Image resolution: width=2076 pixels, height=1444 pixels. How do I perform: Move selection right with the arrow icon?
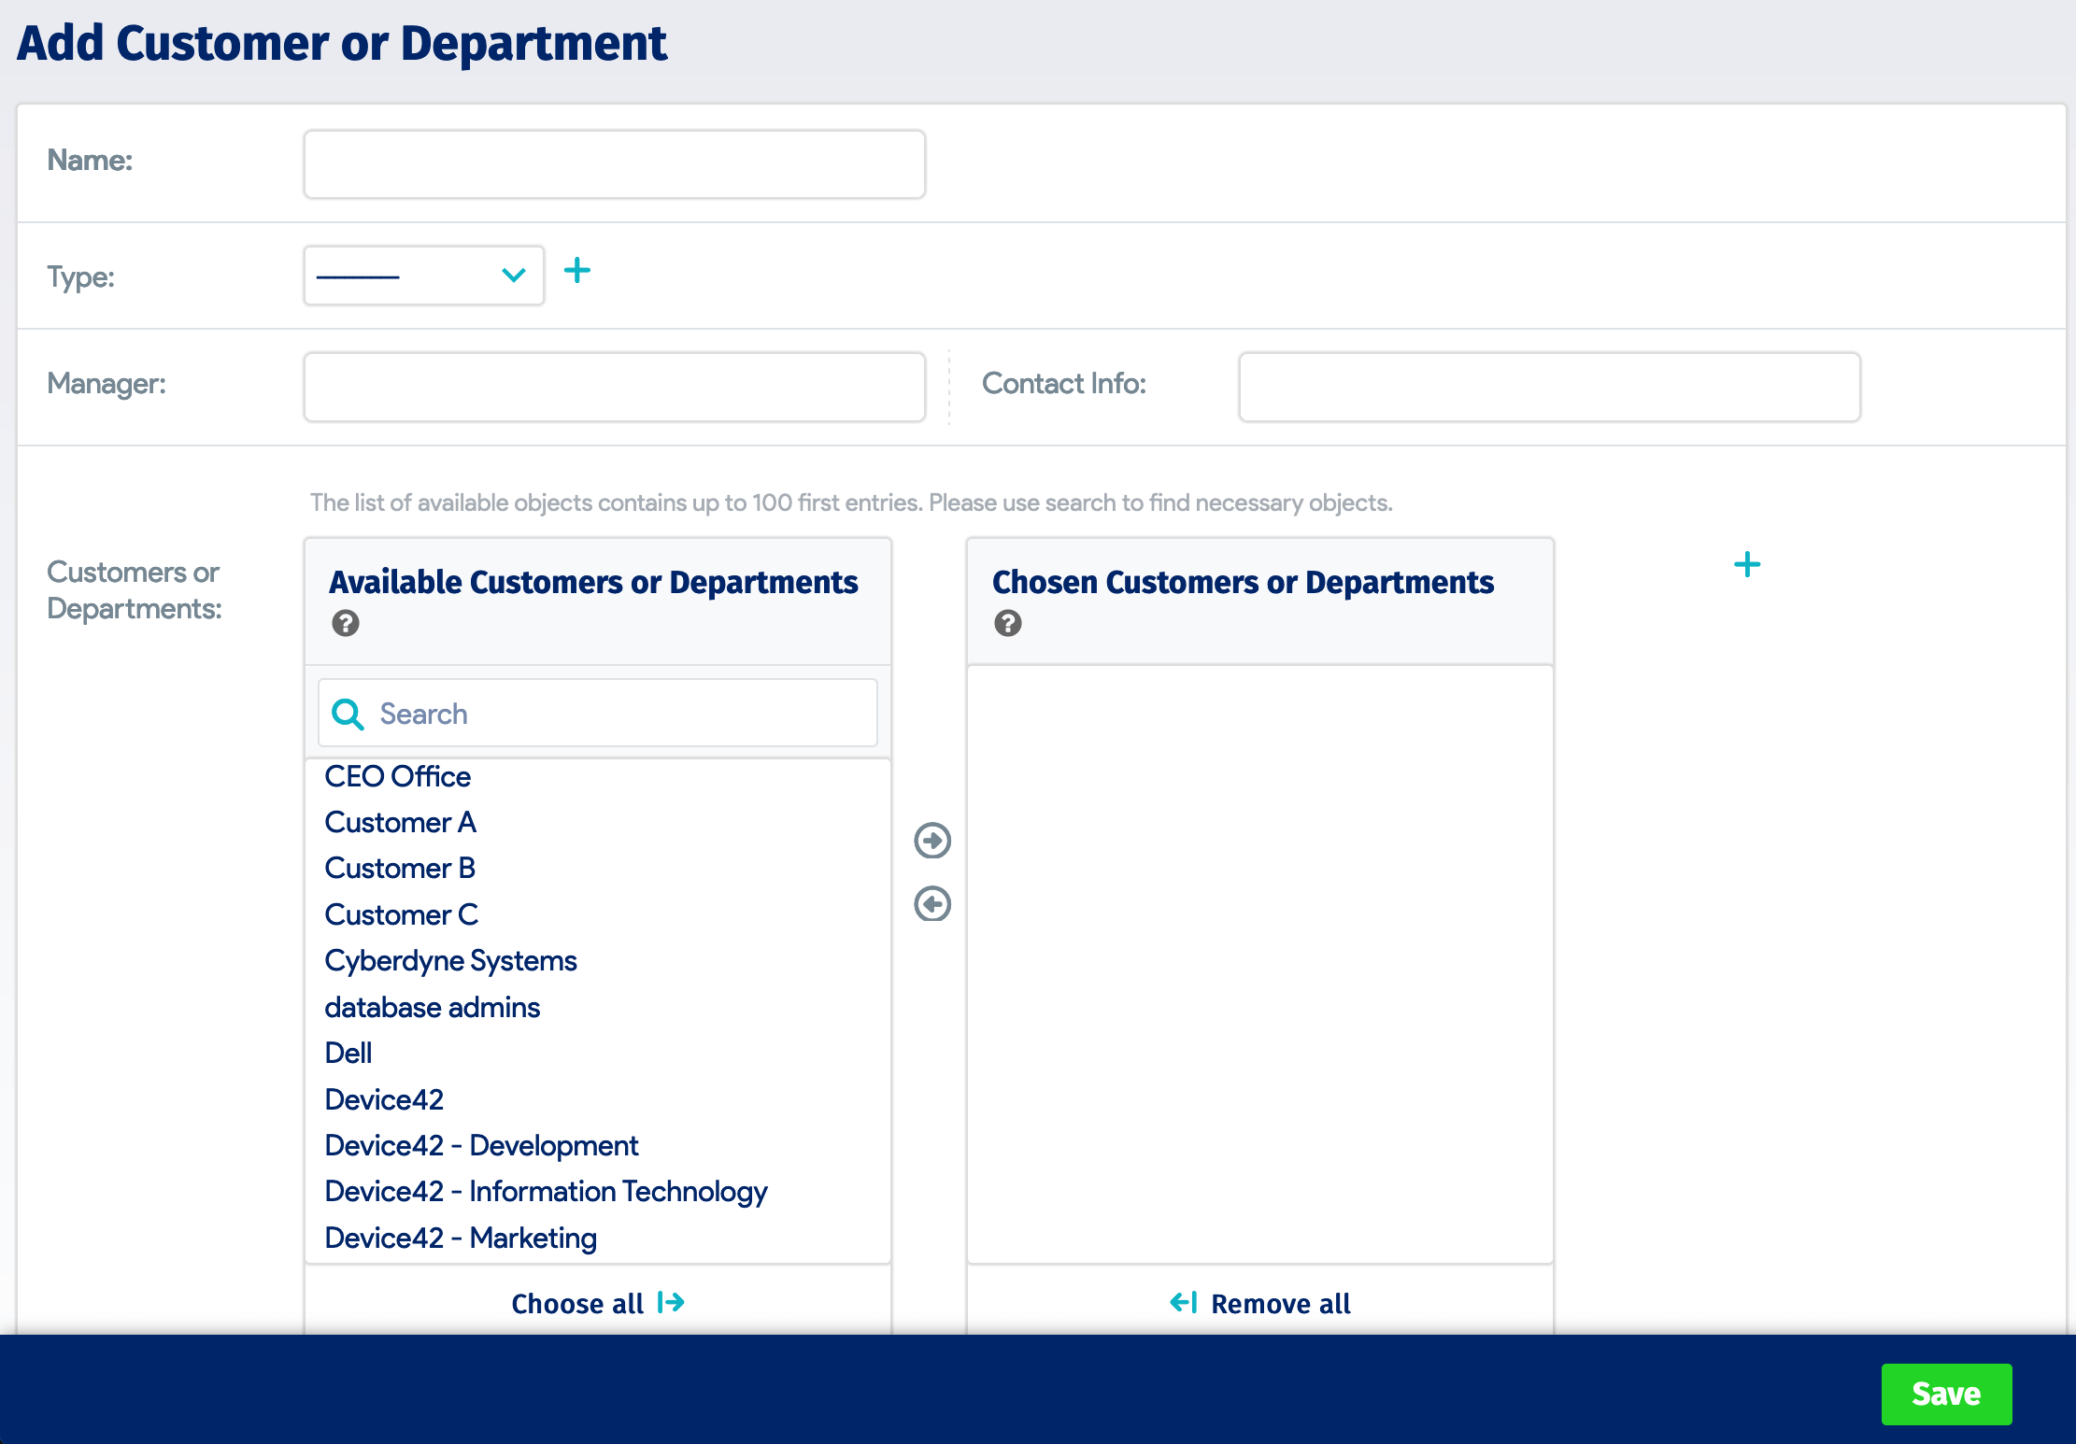coord(931,840)
